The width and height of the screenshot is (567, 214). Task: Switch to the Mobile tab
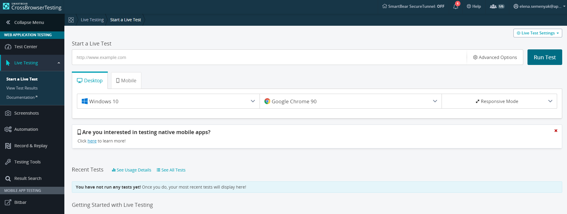(126, 81)
